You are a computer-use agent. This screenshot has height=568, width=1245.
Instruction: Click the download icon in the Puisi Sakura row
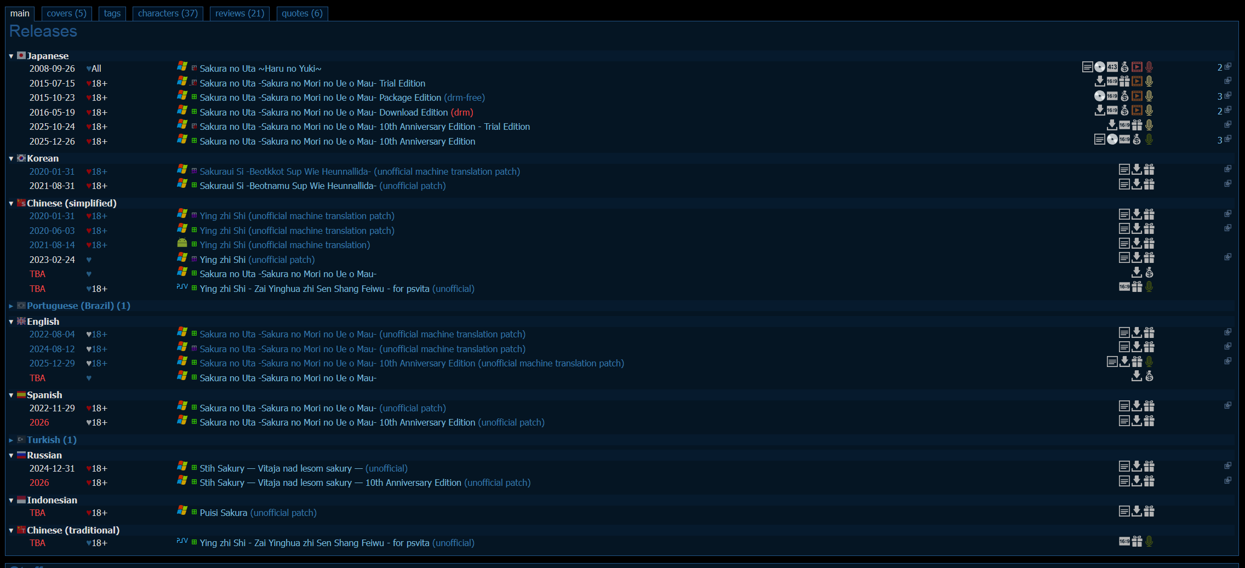1137,511
